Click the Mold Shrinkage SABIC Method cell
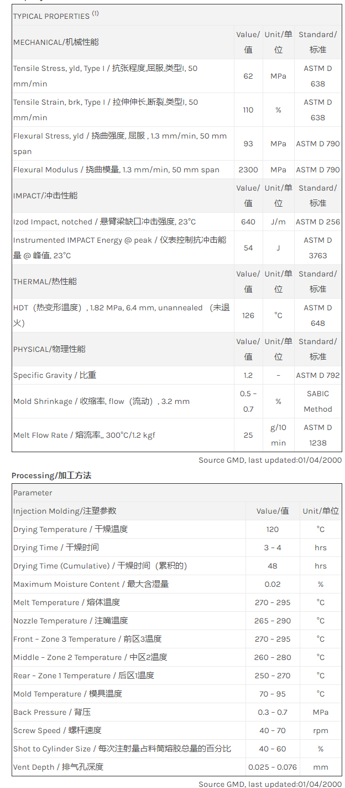The image size is (345, 788). tap(318, 401)
